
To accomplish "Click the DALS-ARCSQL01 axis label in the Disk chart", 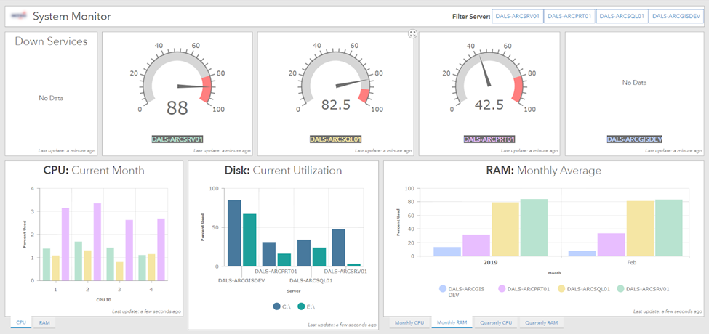I will pyautogui.click(x=311, y=280).
